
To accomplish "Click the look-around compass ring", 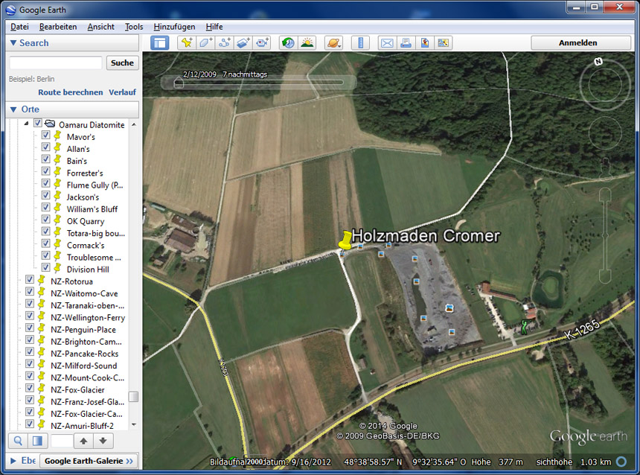I will click(605, 85).
